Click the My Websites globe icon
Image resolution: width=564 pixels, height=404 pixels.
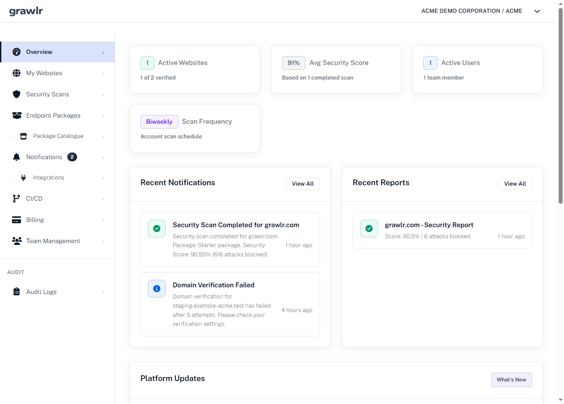pos(17,73)
